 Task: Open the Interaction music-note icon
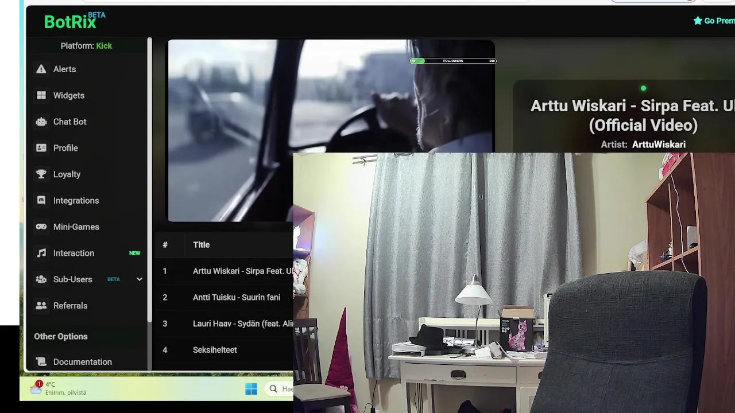point(41,253)
